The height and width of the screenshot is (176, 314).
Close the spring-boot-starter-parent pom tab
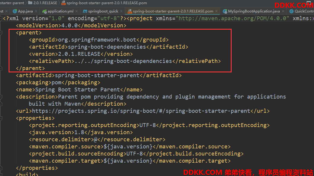[x=217, y=11]
